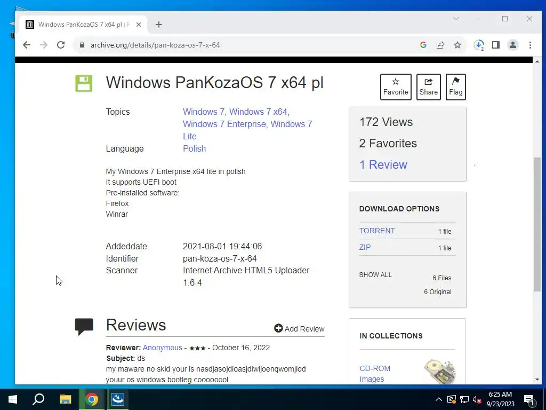Click the '6 Files' text
This screenshot has width=546, height=410.
point(441,278)
